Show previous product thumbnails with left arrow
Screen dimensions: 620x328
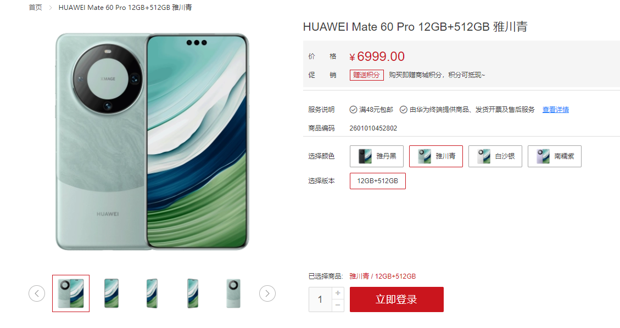tap(37, 293)
